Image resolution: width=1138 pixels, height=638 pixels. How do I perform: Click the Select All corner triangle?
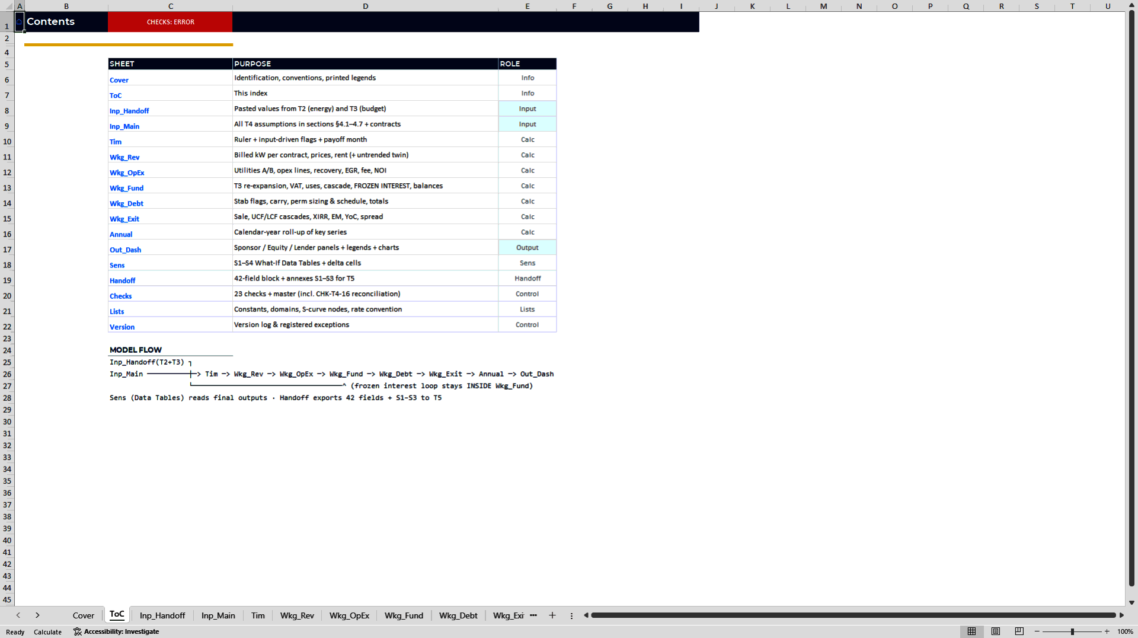click(8, 6)
